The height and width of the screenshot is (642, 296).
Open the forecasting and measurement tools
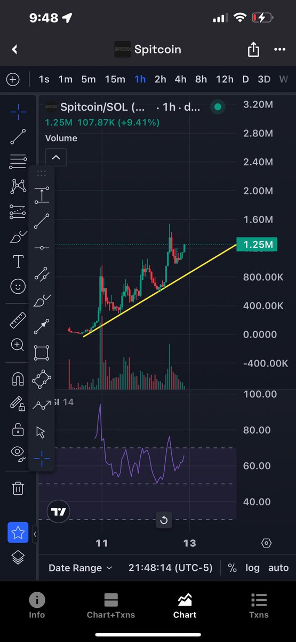(18, 211)
